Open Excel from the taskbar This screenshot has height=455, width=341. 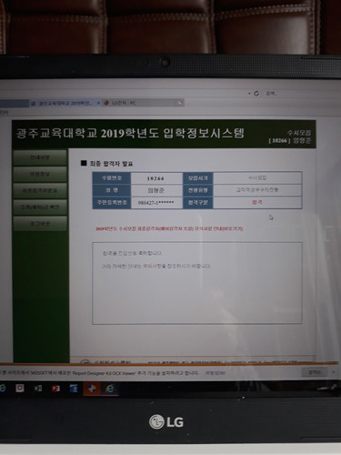pos(38,389)
